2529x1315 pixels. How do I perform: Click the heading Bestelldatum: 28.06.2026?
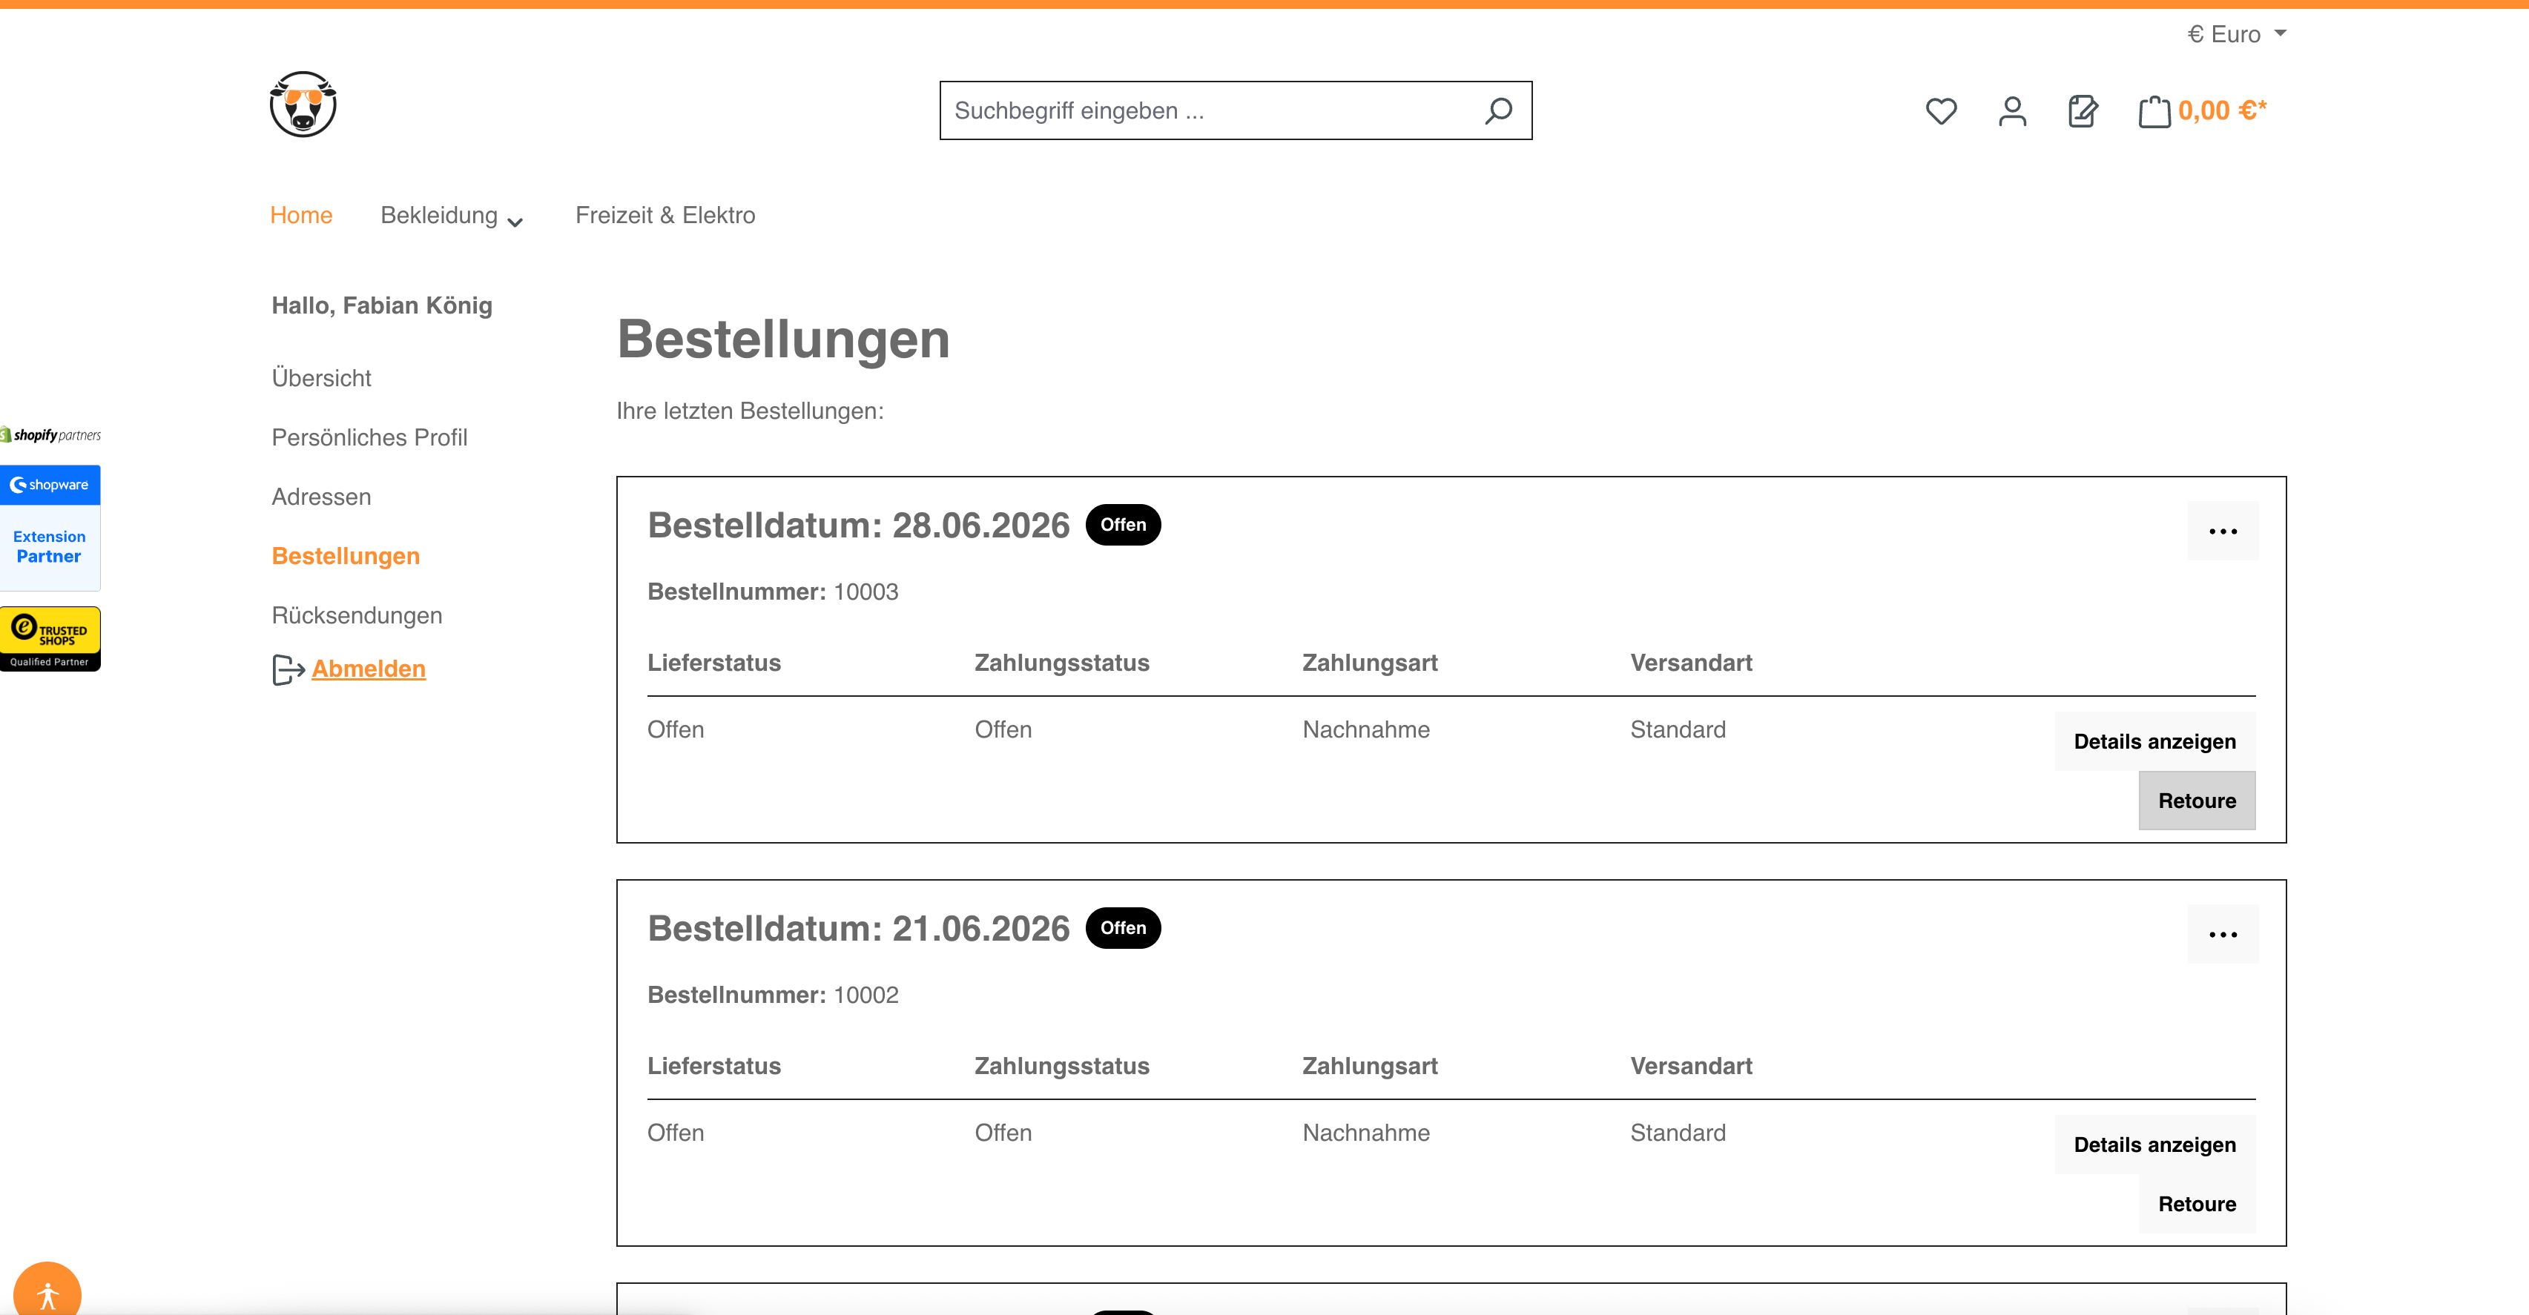tap(859, 526)
